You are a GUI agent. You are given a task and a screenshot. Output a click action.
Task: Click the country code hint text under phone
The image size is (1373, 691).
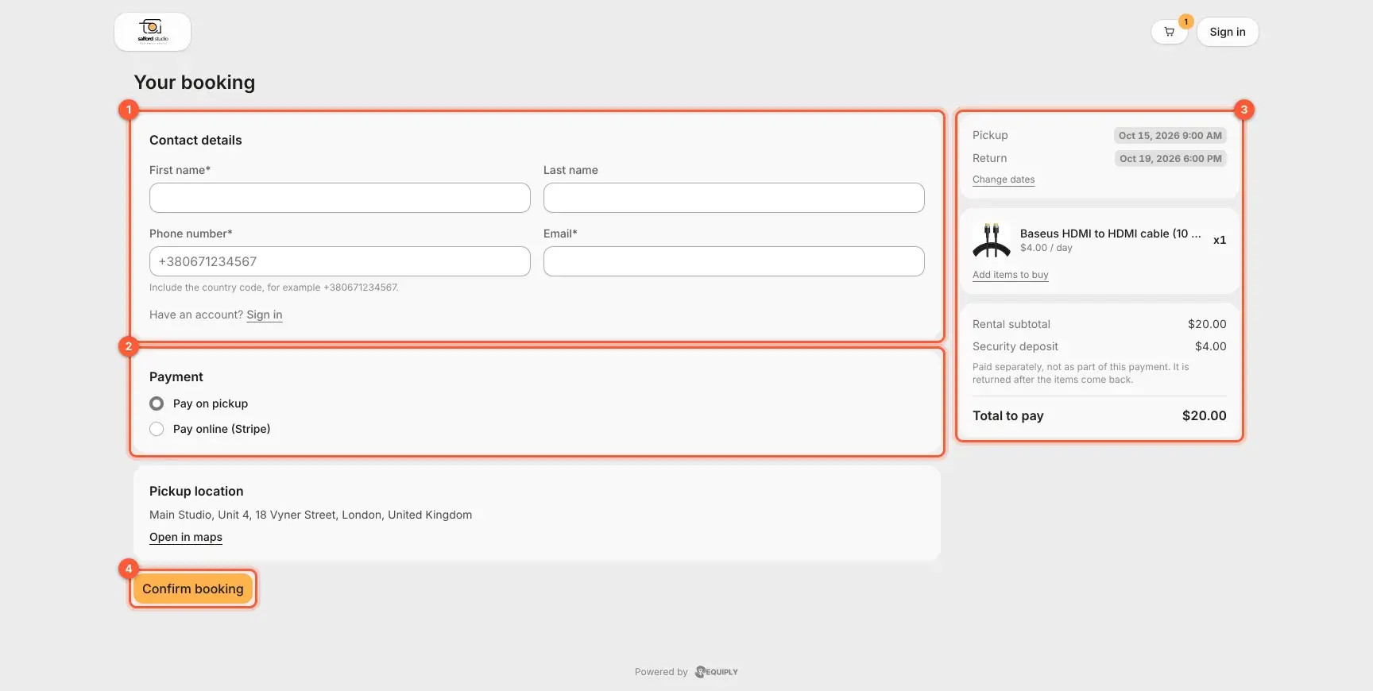tap(274, 288)
